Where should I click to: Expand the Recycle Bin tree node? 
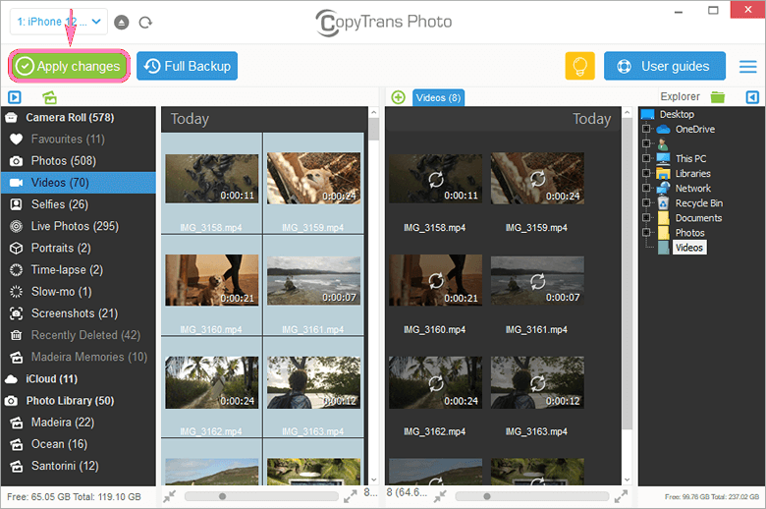646,202
